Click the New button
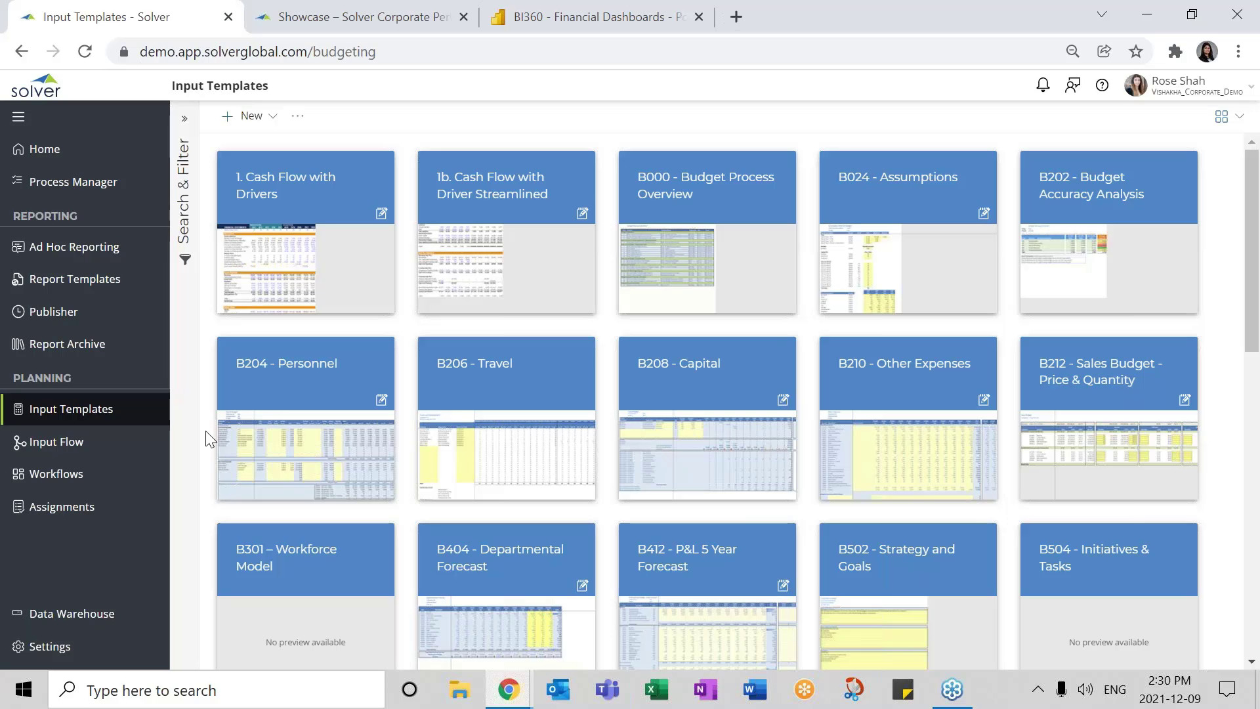 click(x=243, y=116)
